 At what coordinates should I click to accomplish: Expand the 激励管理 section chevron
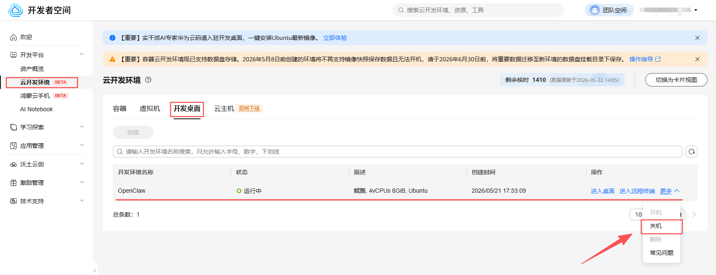point(82,182)
